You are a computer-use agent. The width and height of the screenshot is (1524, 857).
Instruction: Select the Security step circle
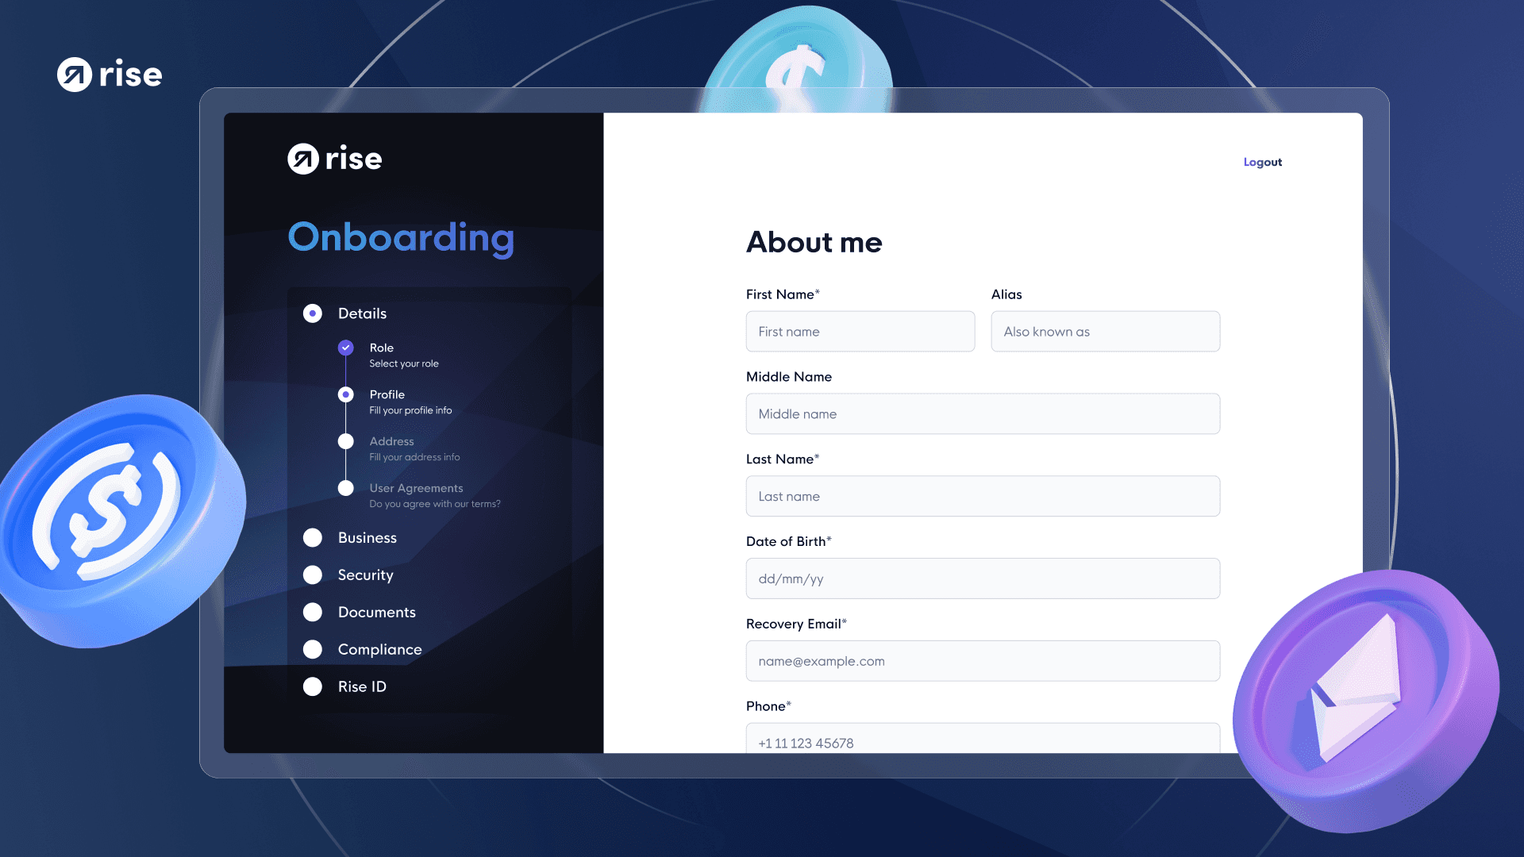tap(313, 575)
